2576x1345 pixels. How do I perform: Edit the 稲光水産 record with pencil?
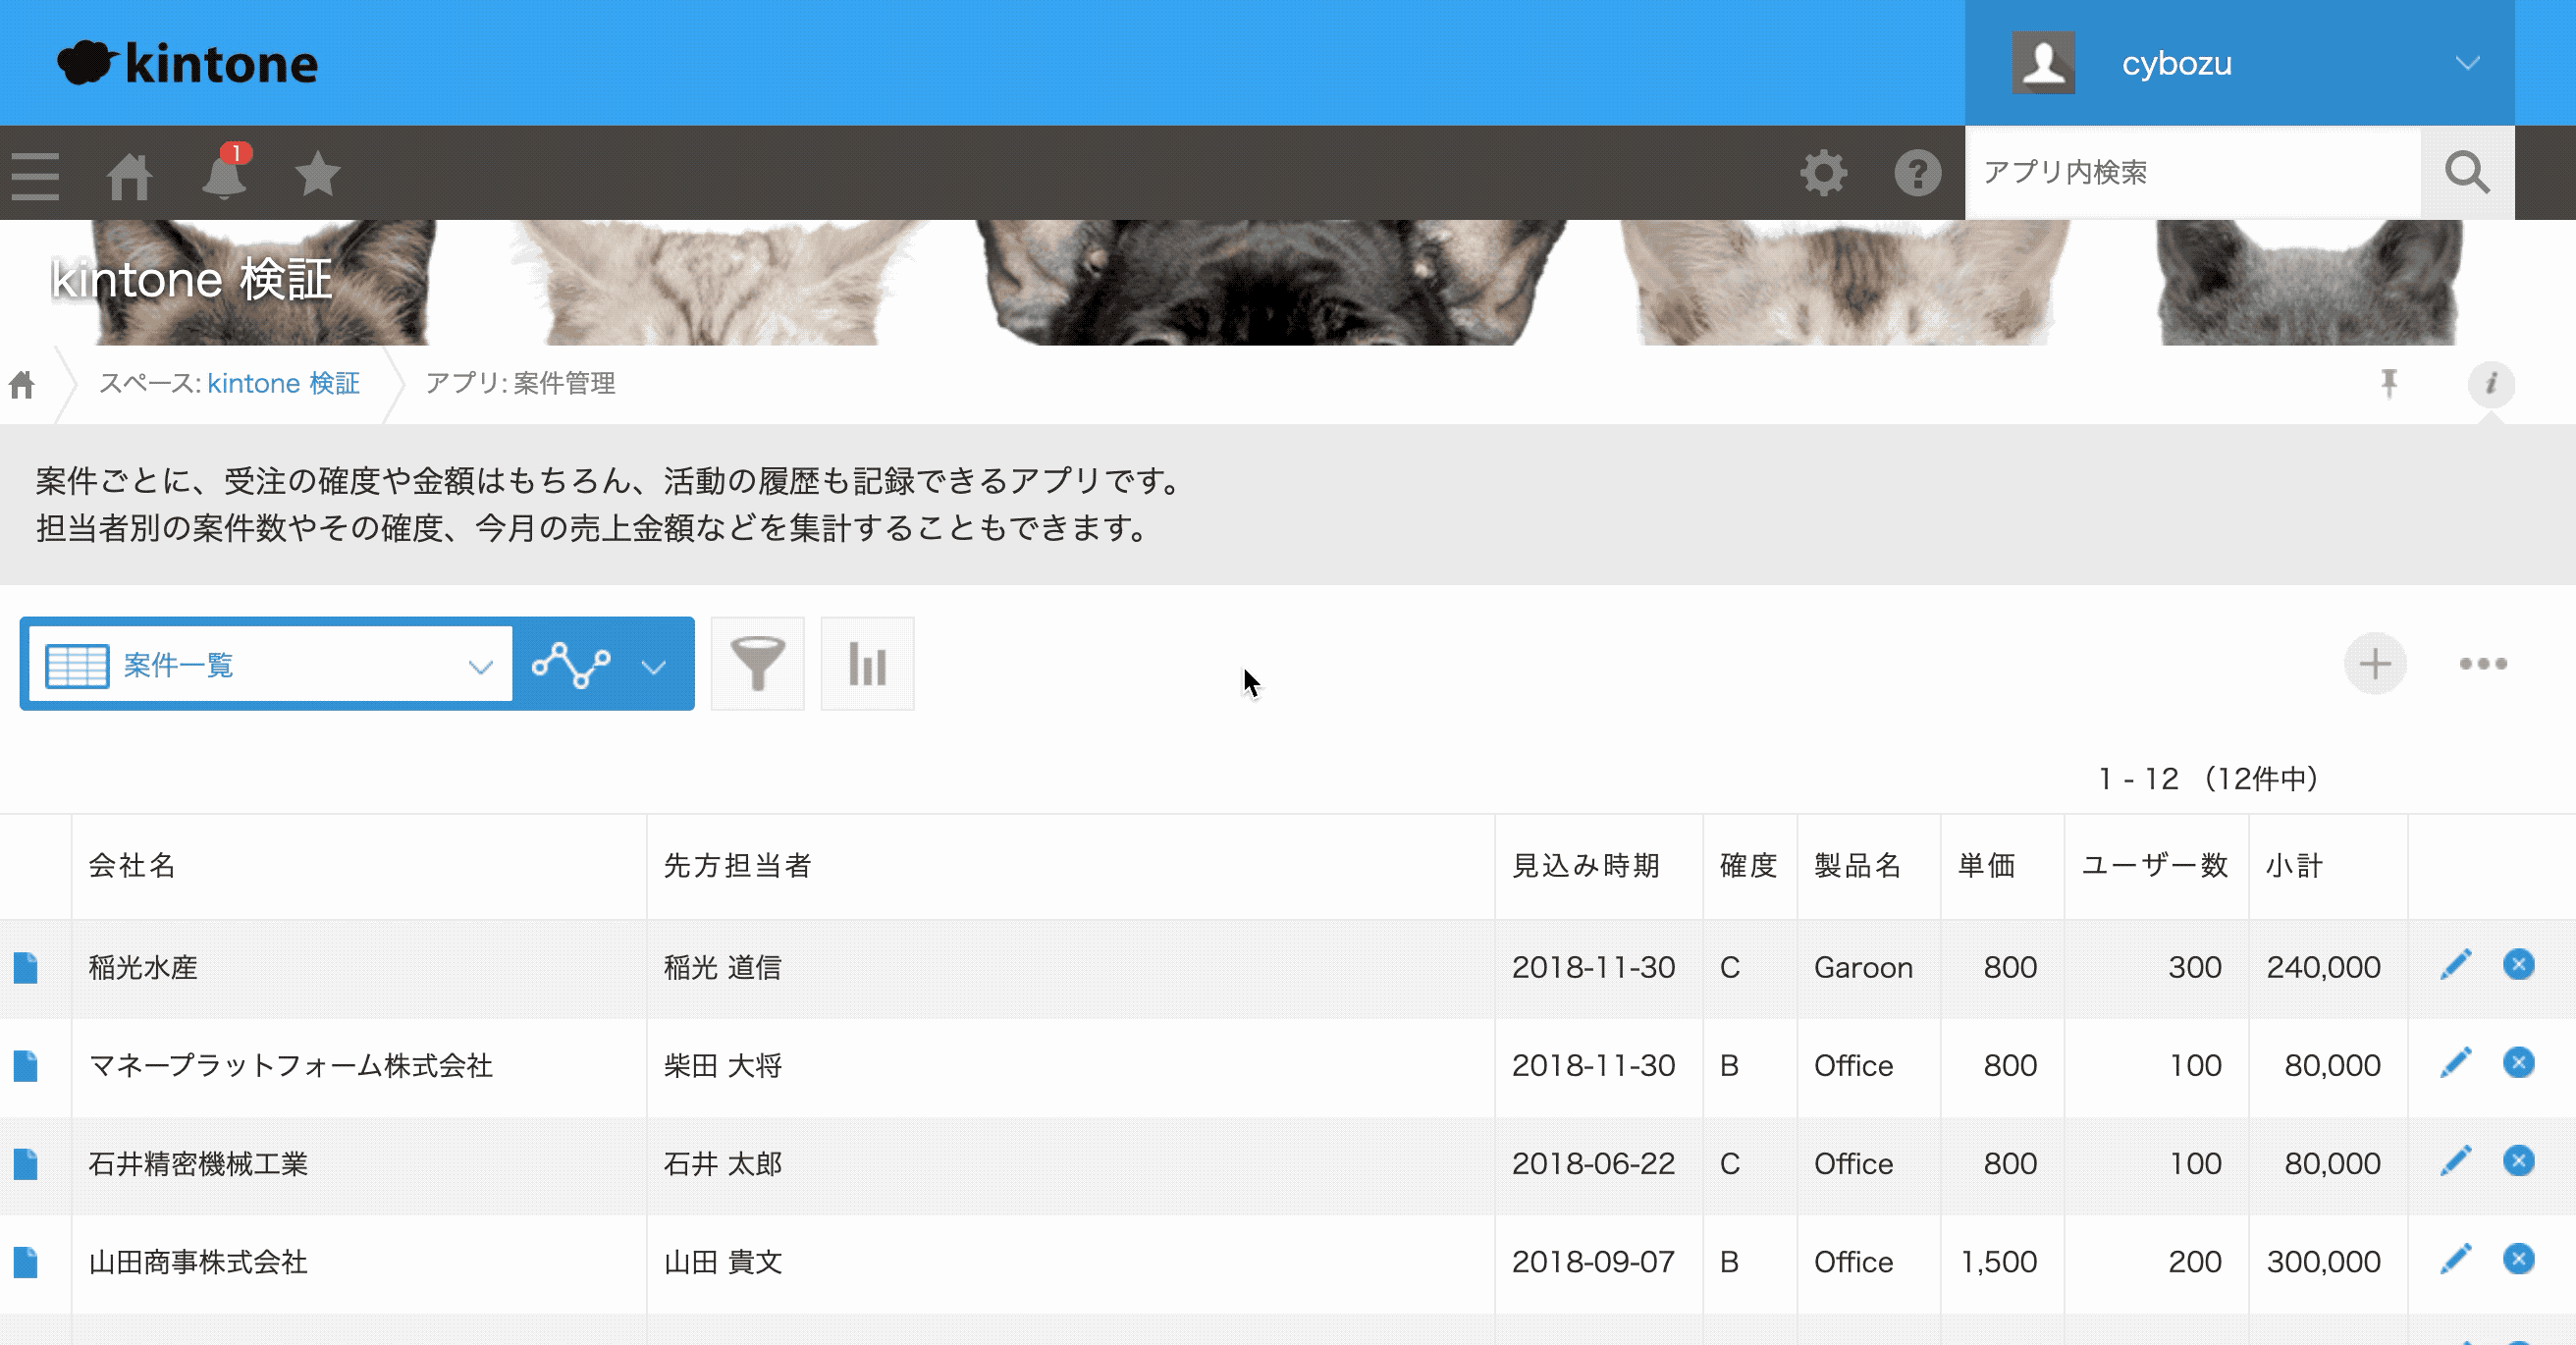coord(2455,965)
